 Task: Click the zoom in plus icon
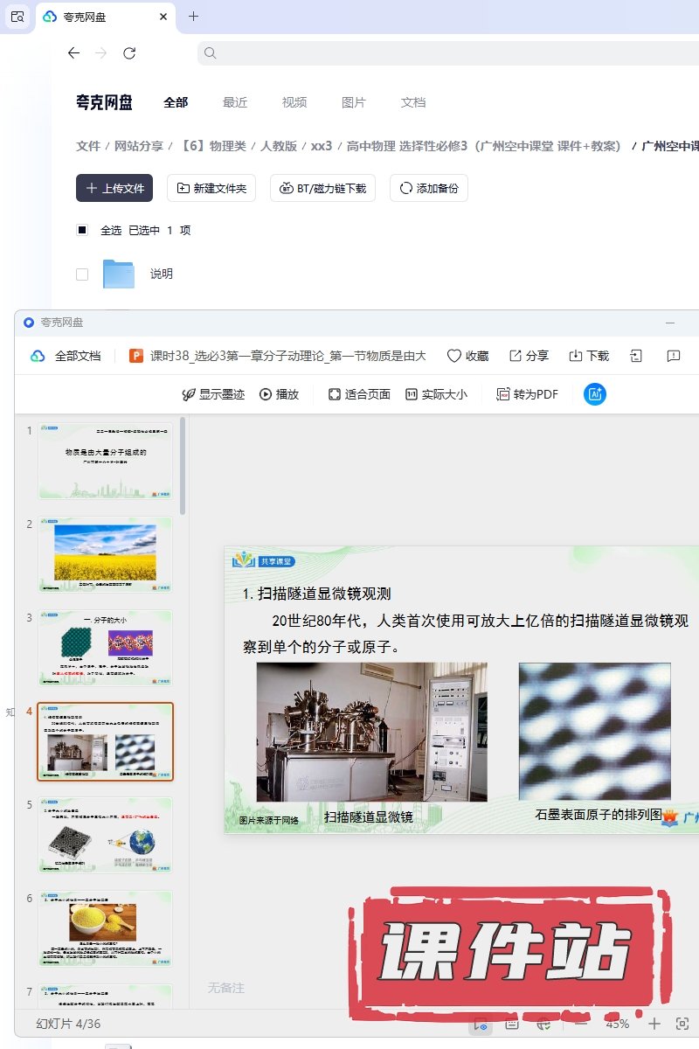coord(654,1024)
